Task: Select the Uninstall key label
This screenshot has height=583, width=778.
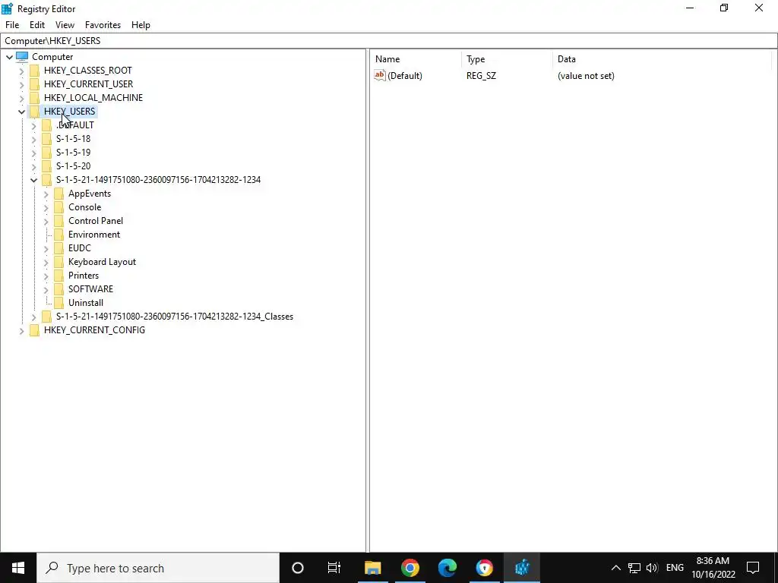Action: 86,302
